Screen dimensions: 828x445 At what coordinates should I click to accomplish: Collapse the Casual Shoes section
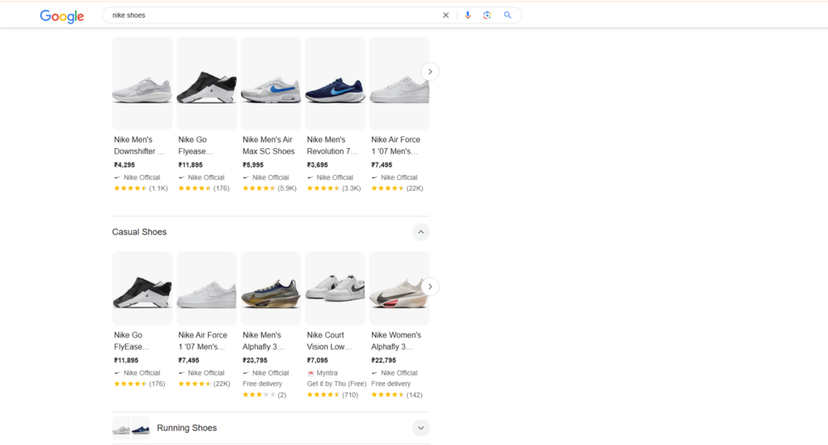click(420, 232)
